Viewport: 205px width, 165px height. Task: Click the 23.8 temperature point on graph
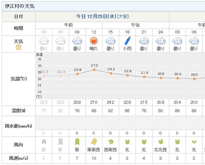point(77,74)
